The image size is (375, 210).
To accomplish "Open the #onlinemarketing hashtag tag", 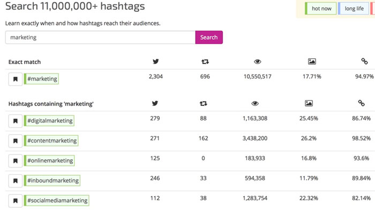I will tap(49, 161).
